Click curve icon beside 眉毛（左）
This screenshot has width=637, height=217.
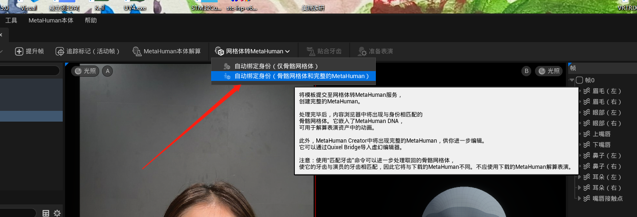pyautogui.click(x=587, y=91)
